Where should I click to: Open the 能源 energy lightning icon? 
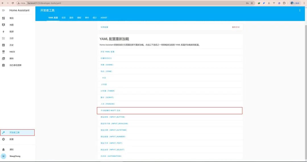coord(3,32)
